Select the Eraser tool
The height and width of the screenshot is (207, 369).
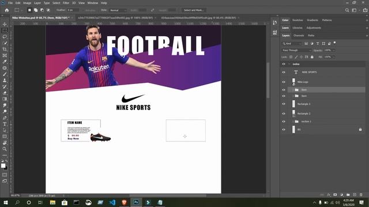pos(5,93)
